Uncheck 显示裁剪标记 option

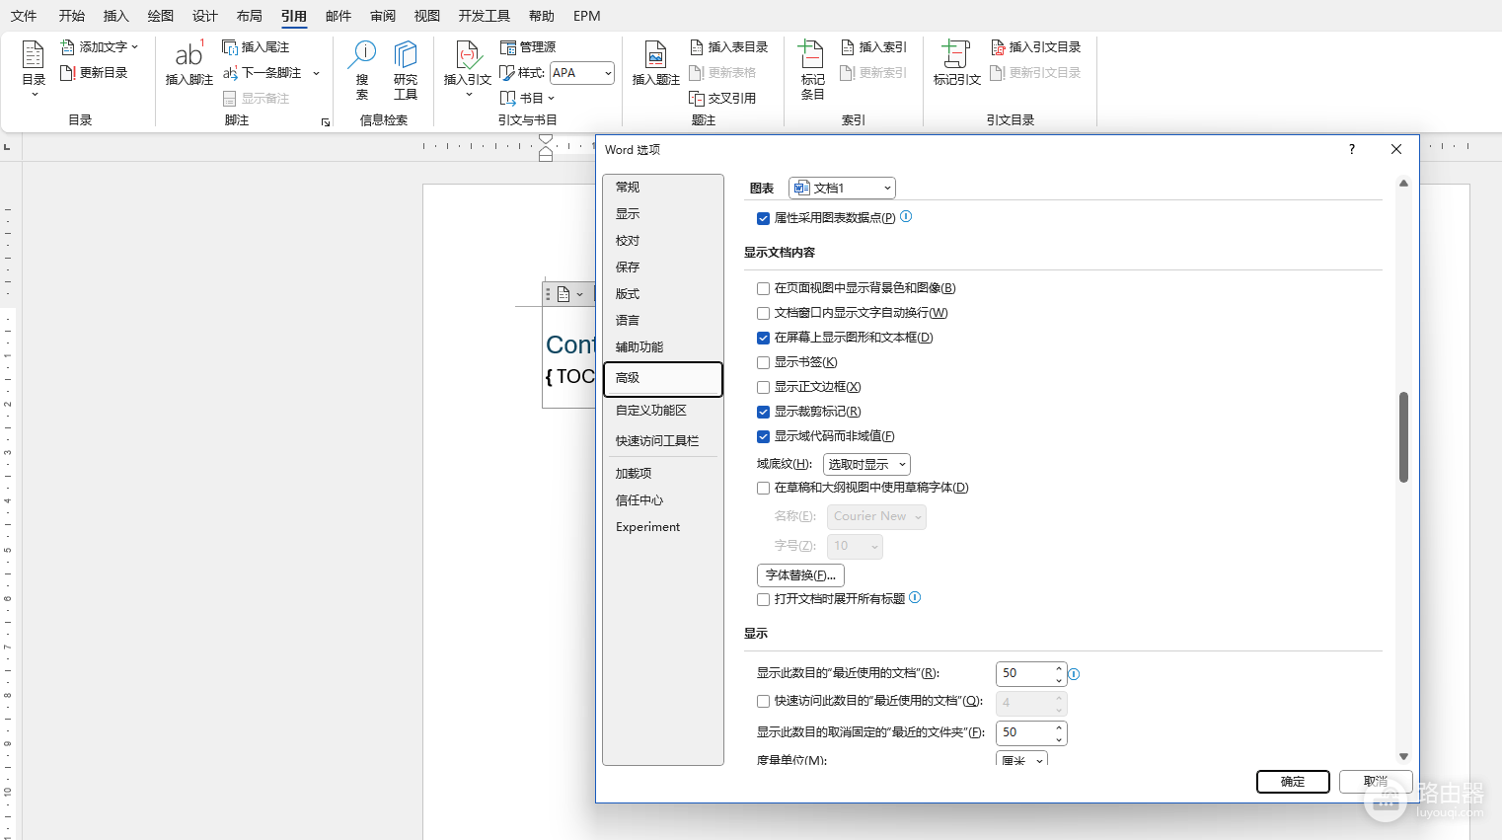(x=763, y=412)
